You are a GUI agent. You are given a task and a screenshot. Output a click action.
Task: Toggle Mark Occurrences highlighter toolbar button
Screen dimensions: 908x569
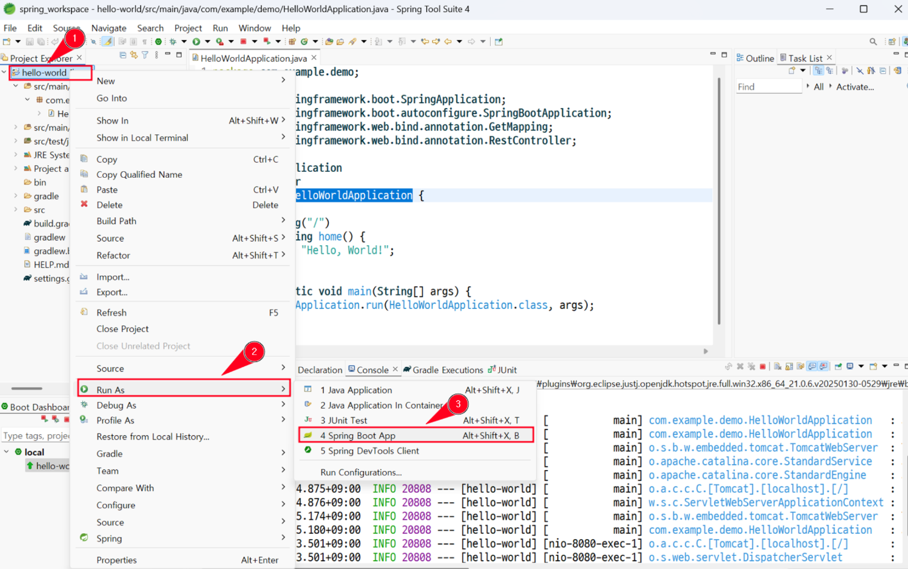click(107, 41)
